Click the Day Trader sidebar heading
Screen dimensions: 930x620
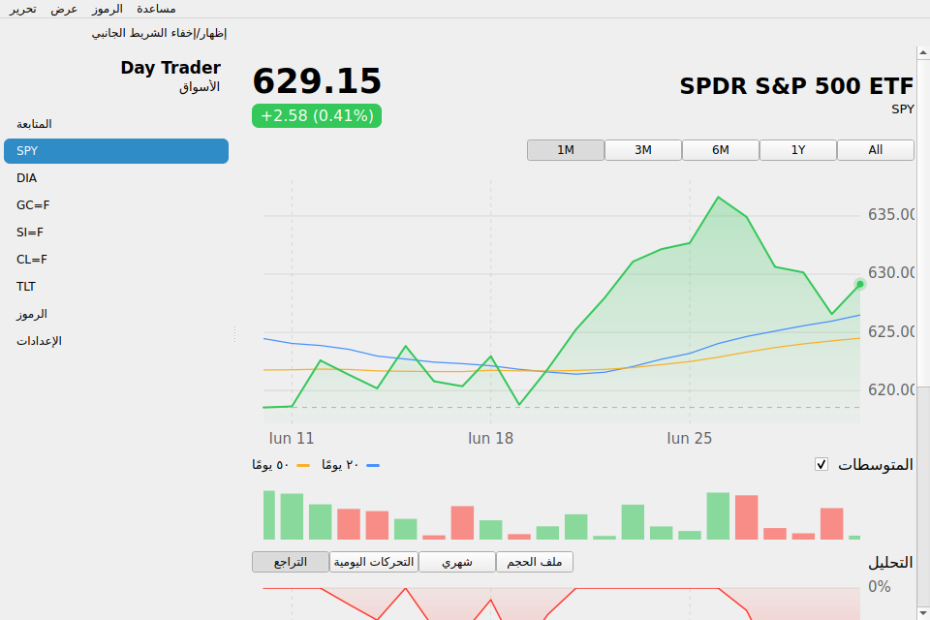[x=170, y=68]
